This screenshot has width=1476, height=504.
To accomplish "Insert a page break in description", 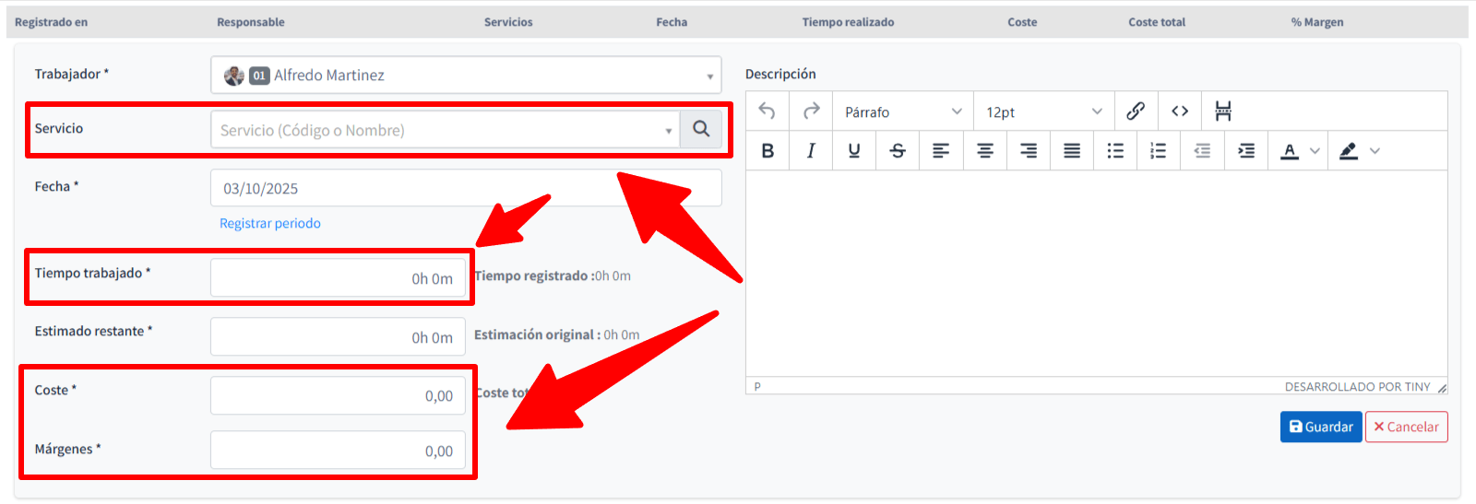I will click(x=1222, y=111).
